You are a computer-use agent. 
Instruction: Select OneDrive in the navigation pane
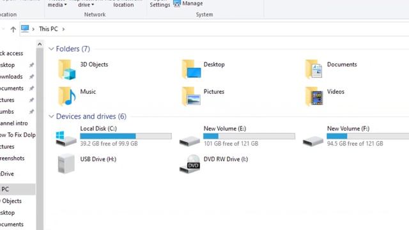pos(7,174)
